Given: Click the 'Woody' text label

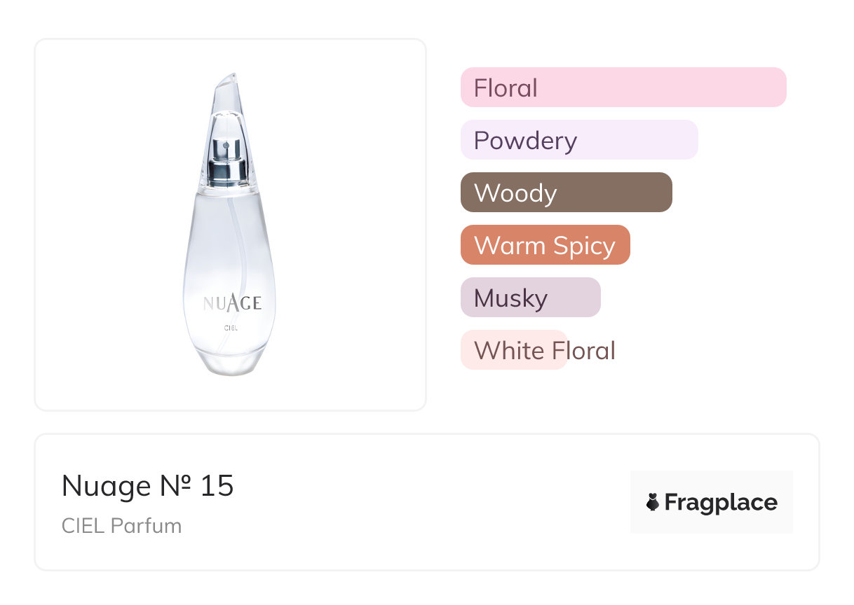Looking at the screenshot, I should 515,193.
